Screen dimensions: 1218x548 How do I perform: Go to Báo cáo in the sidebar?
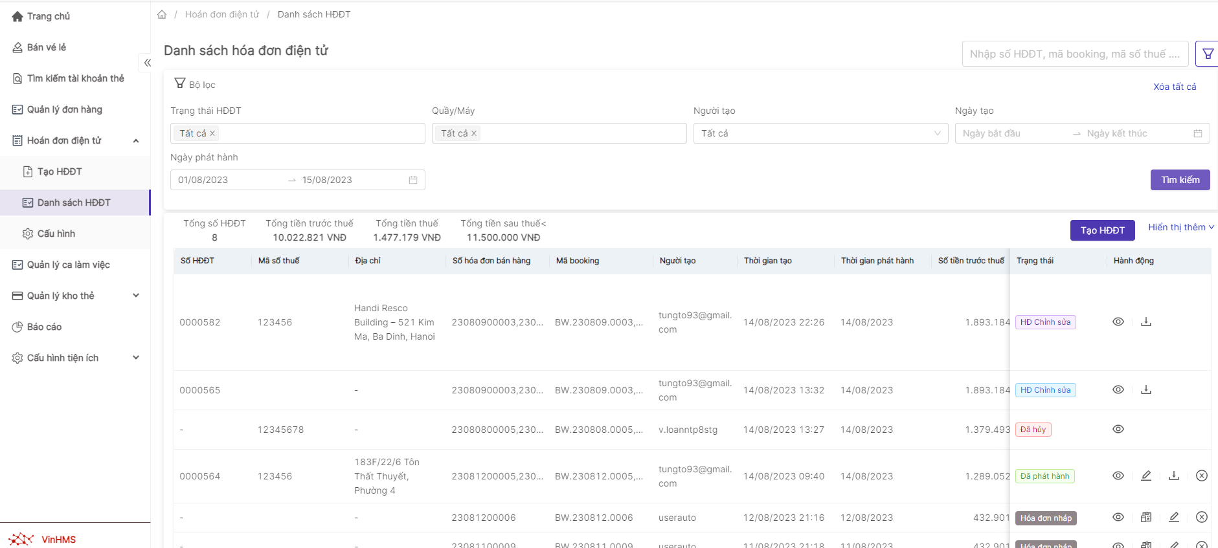coord(44,327)
